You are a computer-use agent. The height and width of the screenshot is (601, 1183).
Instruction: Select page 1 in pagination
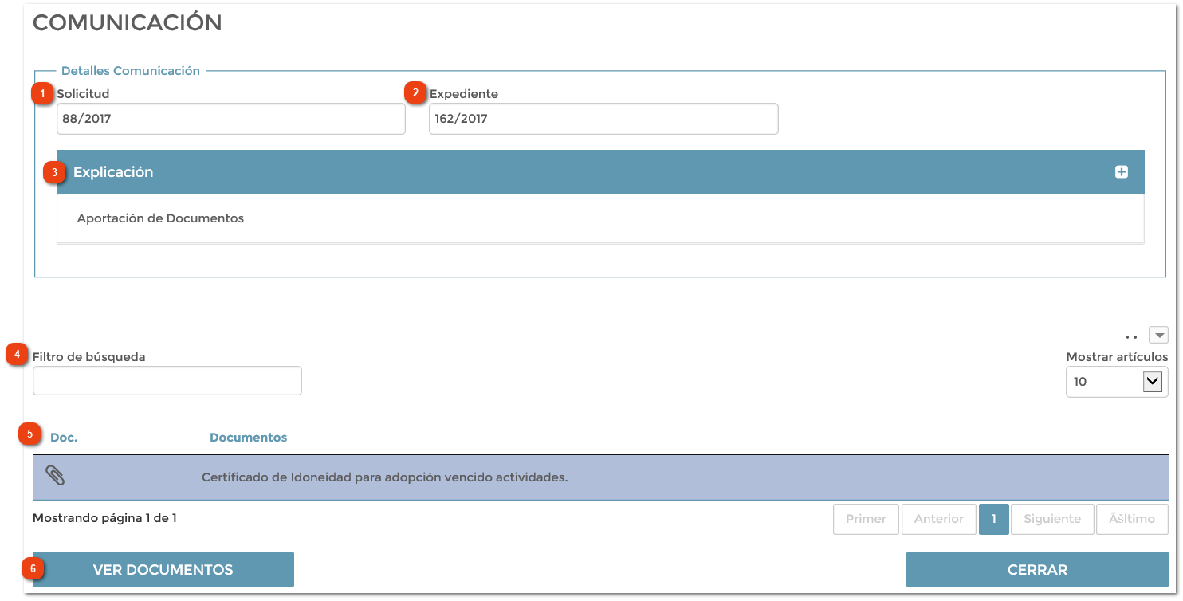[993, 519]
